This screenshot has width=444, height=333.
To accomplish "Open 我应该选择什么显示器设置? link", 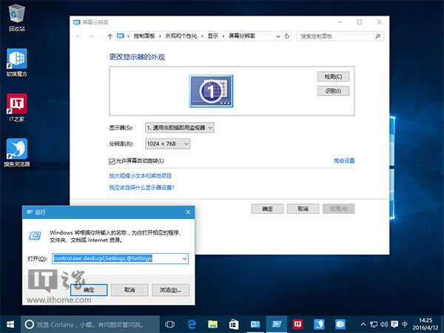I will (141, 187).
